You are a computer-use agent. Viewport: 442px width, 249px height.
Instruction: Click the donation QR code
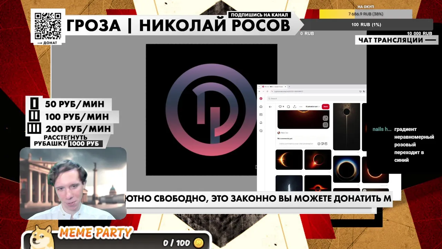48,26
